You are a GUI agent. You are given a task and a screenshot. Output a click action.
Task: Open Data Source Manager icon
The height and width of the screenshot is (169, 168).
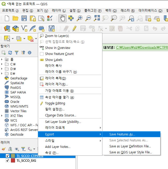pos(7,28)
